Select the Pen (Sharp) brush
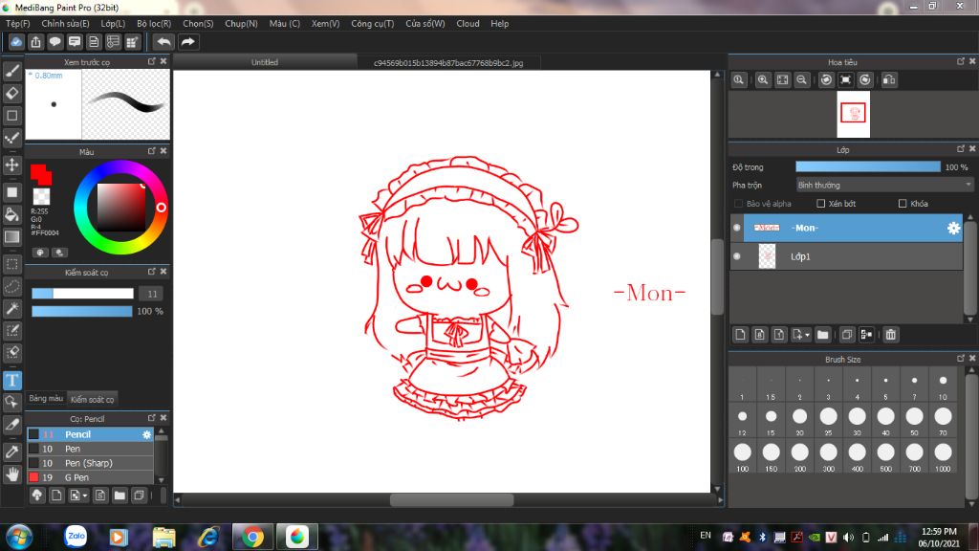 pyautogui.click(x=90, y=463)
